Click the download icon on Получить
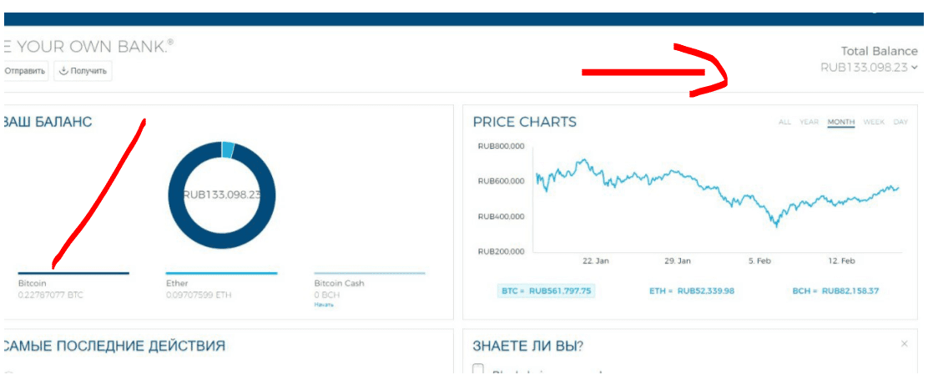Screen dimensions: 933x380 pyautogui.click(x=63, y=71)
